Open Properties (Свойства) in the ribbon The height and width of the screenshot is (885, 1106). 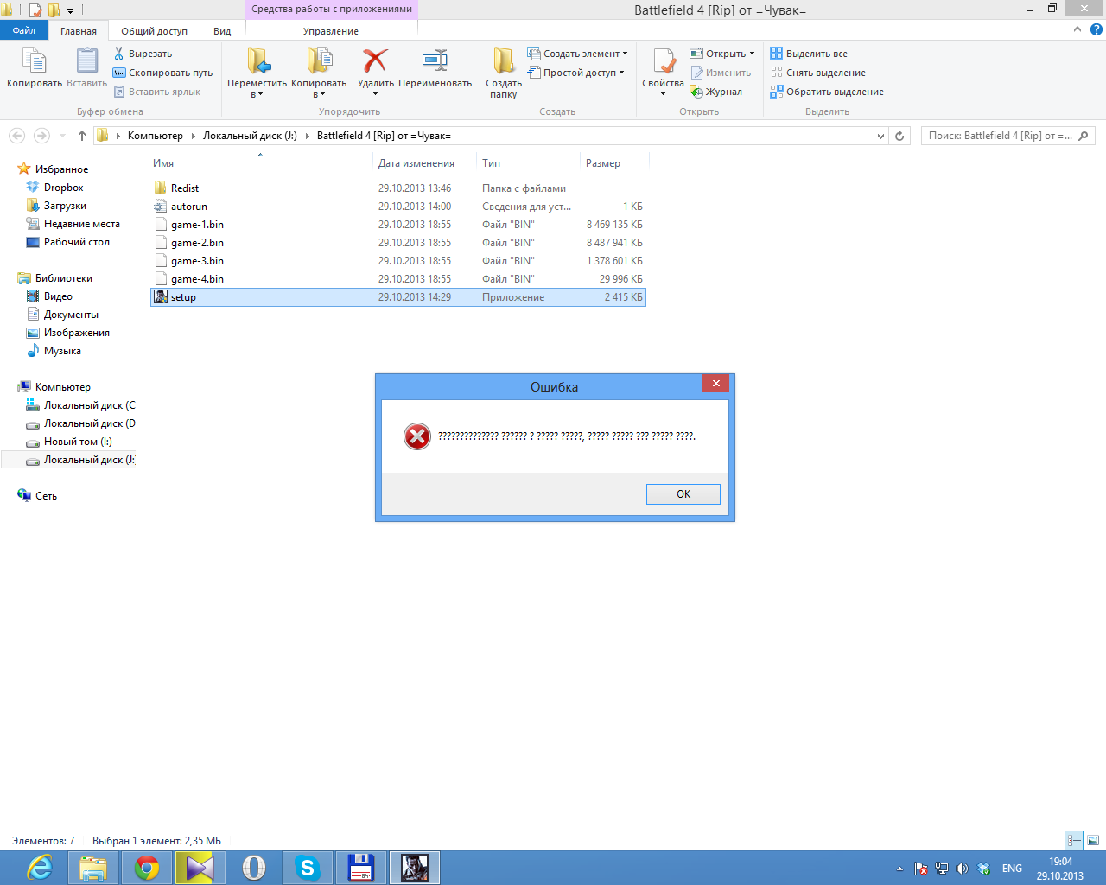664,71
